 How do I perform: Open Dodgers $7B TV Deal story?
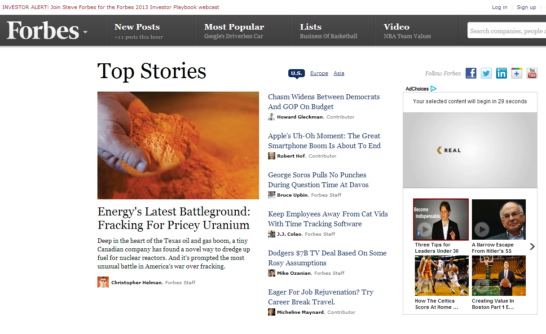click(x=327, y=258)
